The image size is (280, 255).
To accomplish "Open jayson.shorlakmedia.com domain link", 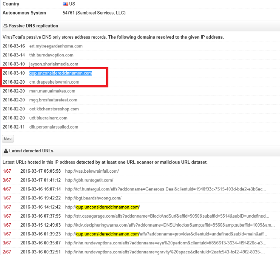I will (54, 64).
